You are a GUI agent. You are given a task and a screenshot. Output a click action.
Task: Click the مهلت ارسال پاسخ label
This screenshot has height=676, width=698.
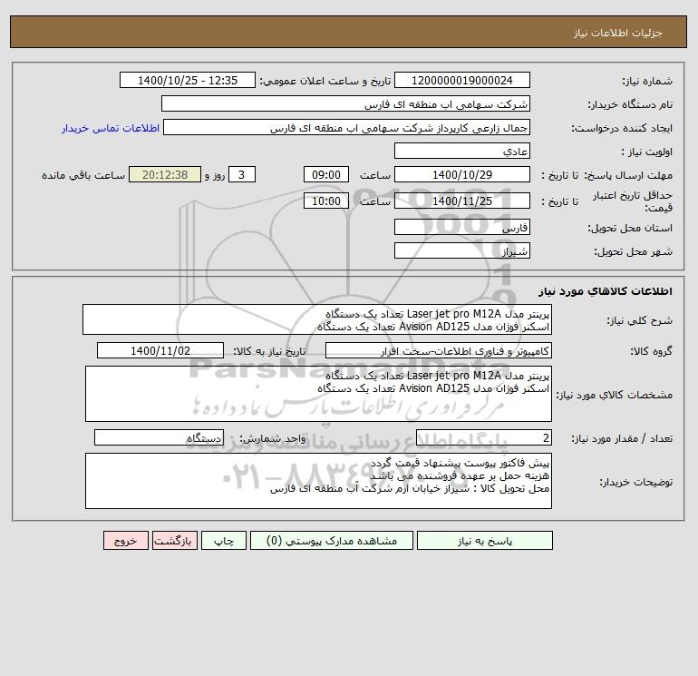point(628,175)
